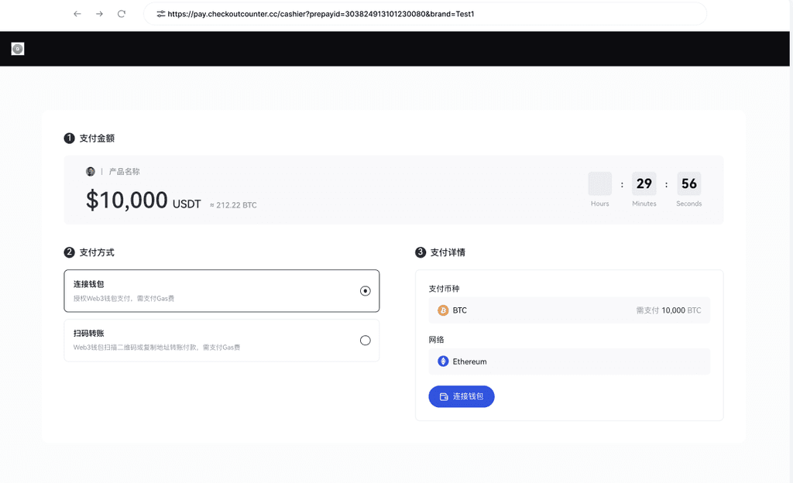Click the 连接钱包 payment option title
The height and width of the screenshot is (483, 793).
point(89,285)
